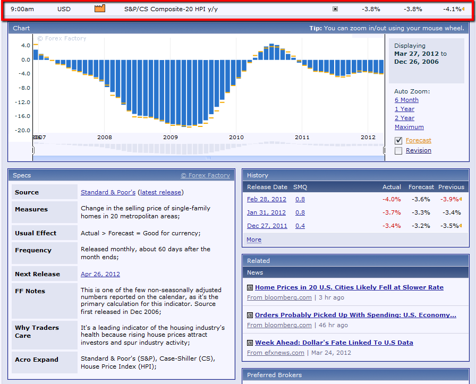Select Maximum auto zoom range
The image size is (476, 384).
coord(409,127)
